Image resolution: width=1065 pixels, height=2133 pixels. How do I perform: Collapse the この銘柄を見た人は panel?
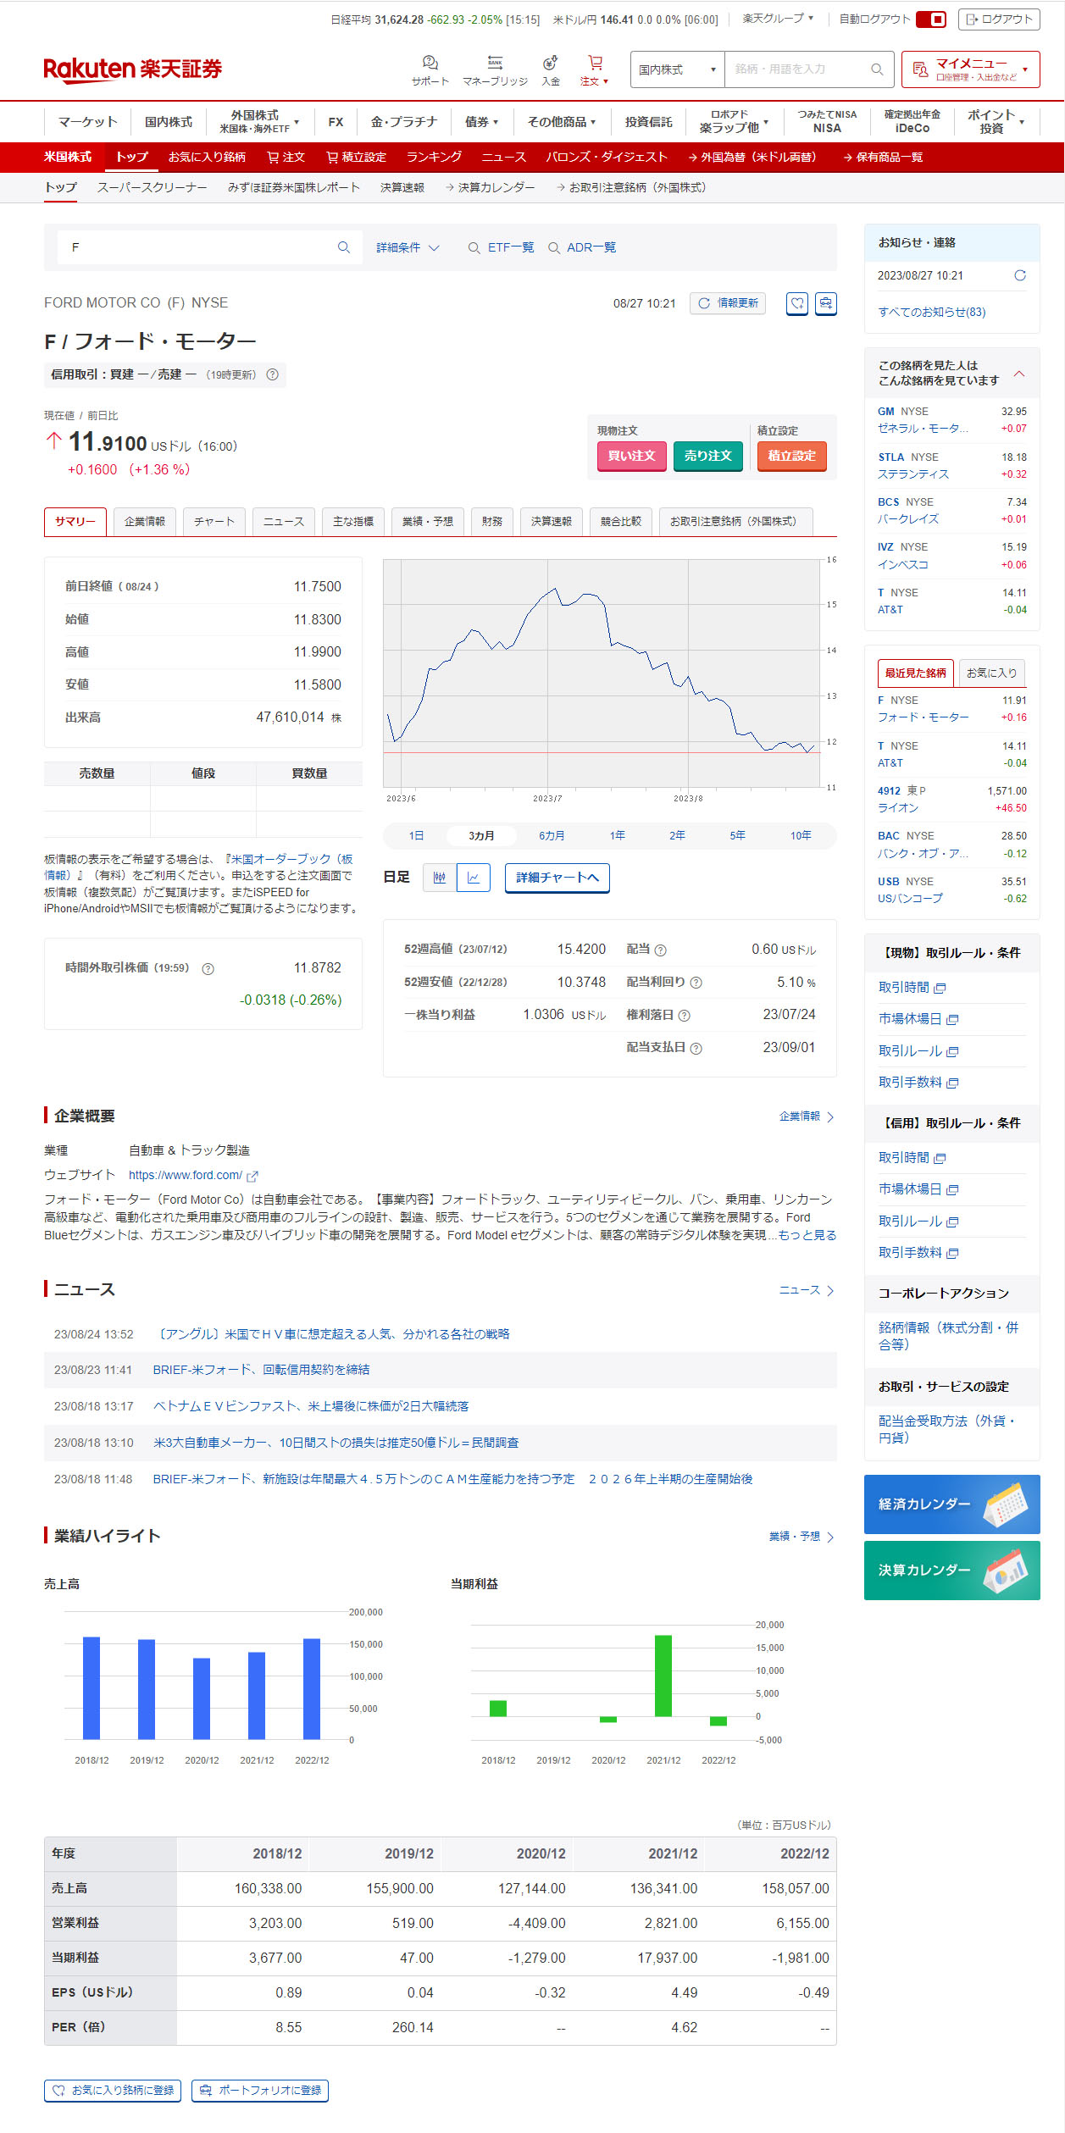click(1018, 374)
